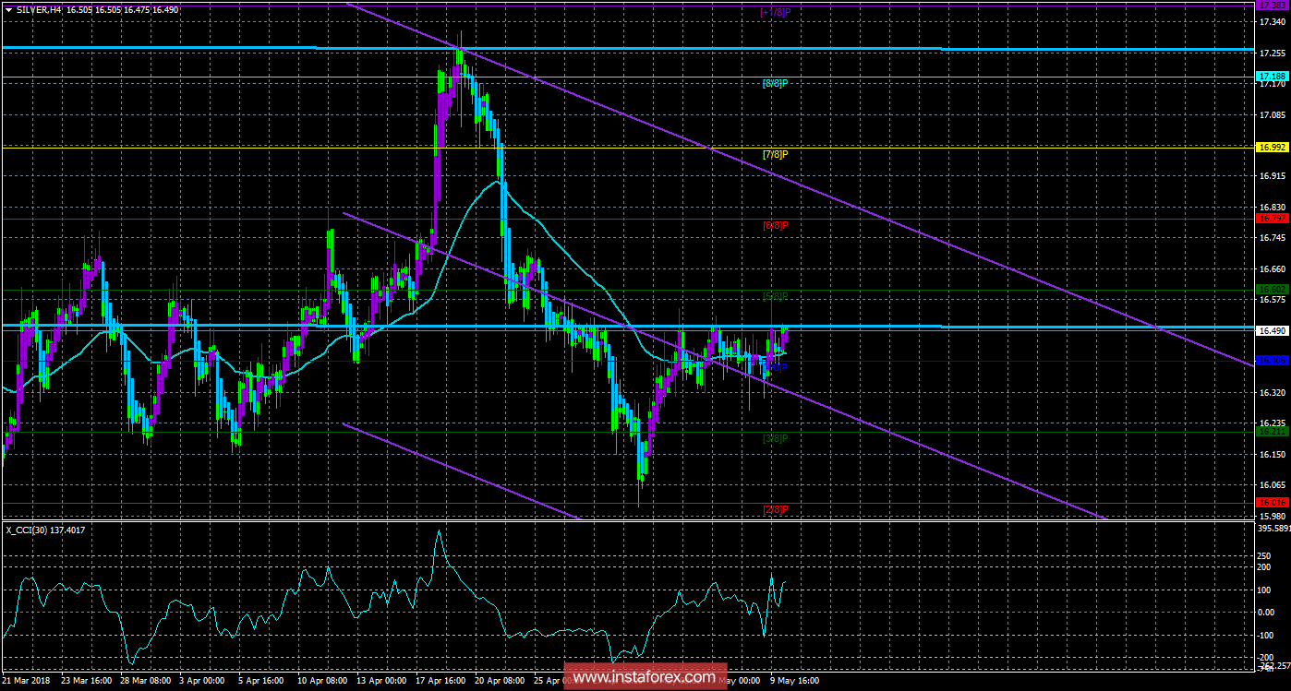Viewport: 1291px width, 691px height.
Task: Click the 395.5891 CCI scale value
Action: point(1273,529)
